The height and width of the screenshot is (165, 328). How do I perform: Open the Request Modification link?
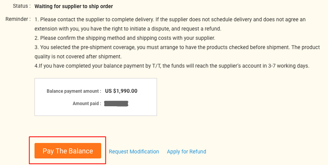pos(134,151)
